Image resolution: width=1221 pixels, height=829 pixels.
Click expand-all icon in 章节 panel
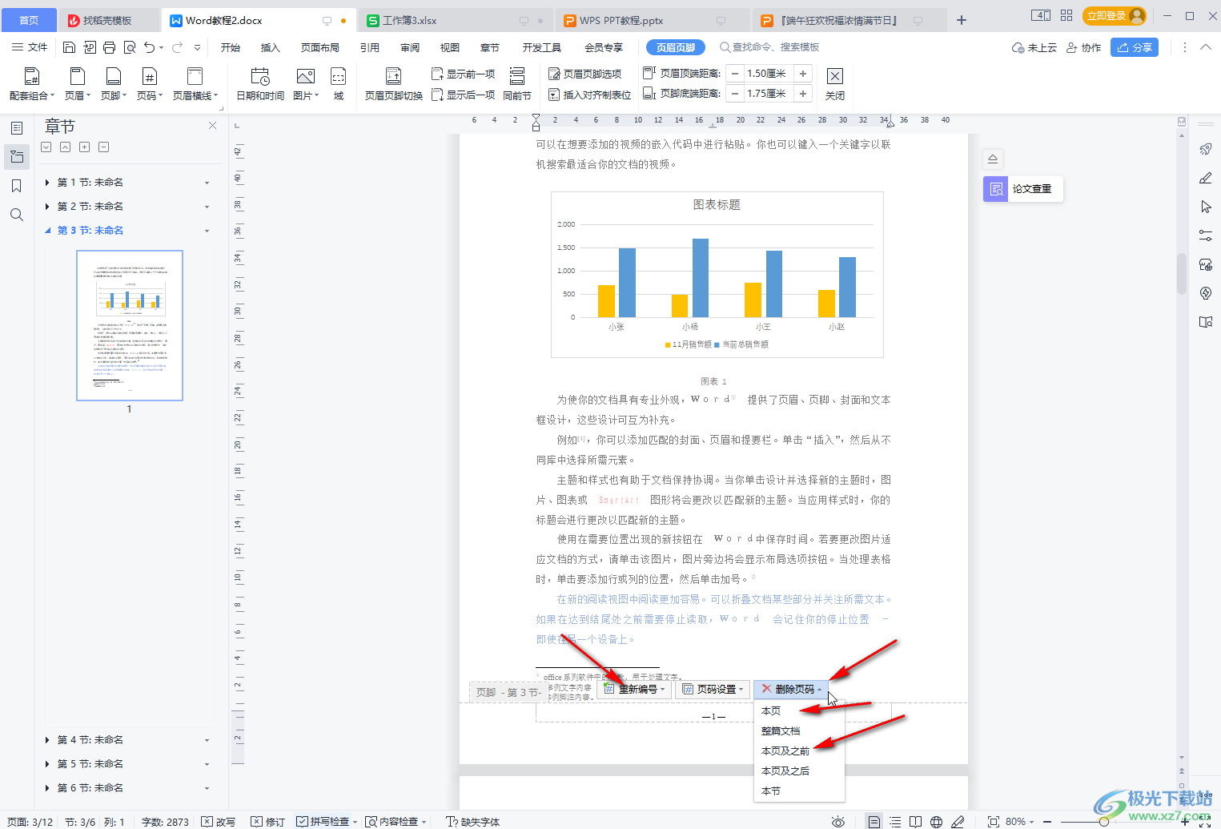click(46, 147)
